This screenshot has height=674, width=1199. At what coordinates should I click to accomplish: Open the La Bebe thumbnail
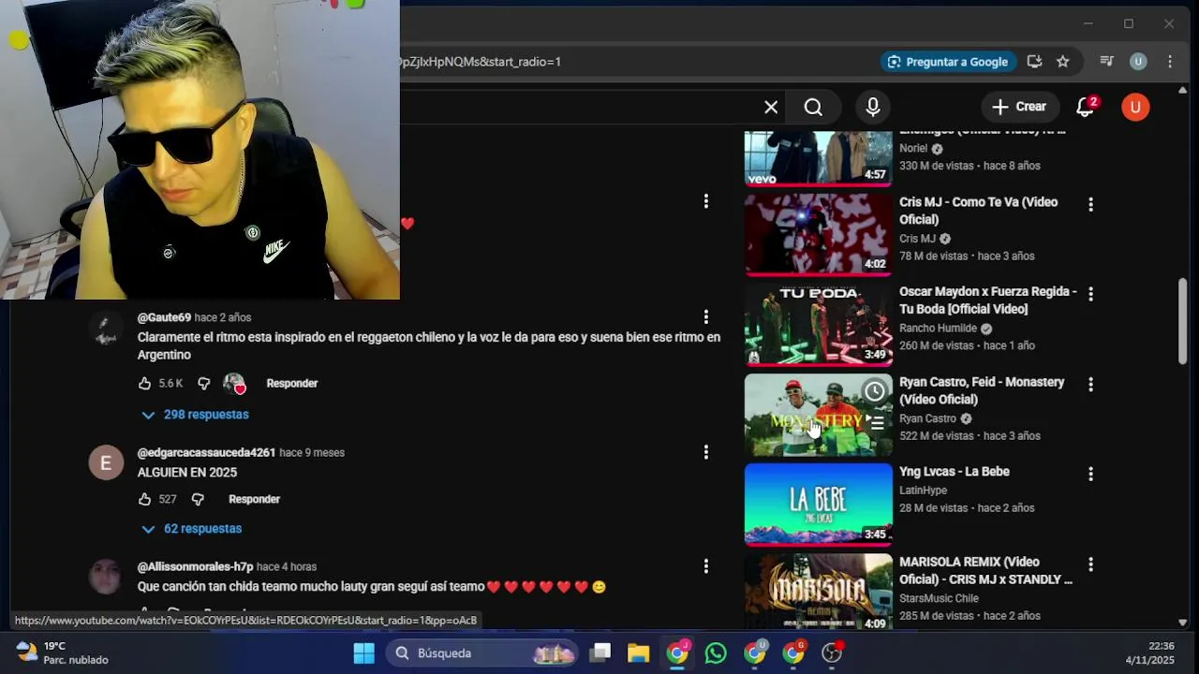click(x=819, y=504)
